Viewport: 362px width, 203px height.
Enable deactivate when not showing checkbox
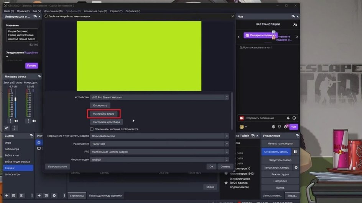click(92, 129)
